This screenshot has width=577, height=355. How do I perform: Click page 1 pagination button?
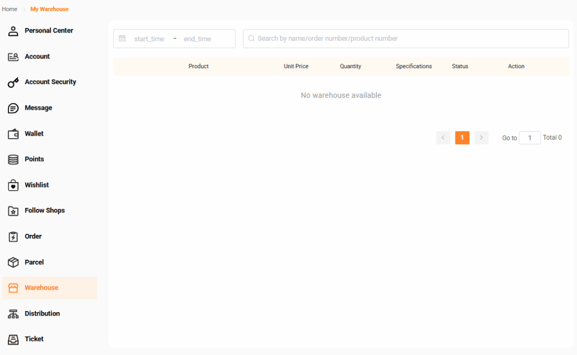click(x=462, y=137)
